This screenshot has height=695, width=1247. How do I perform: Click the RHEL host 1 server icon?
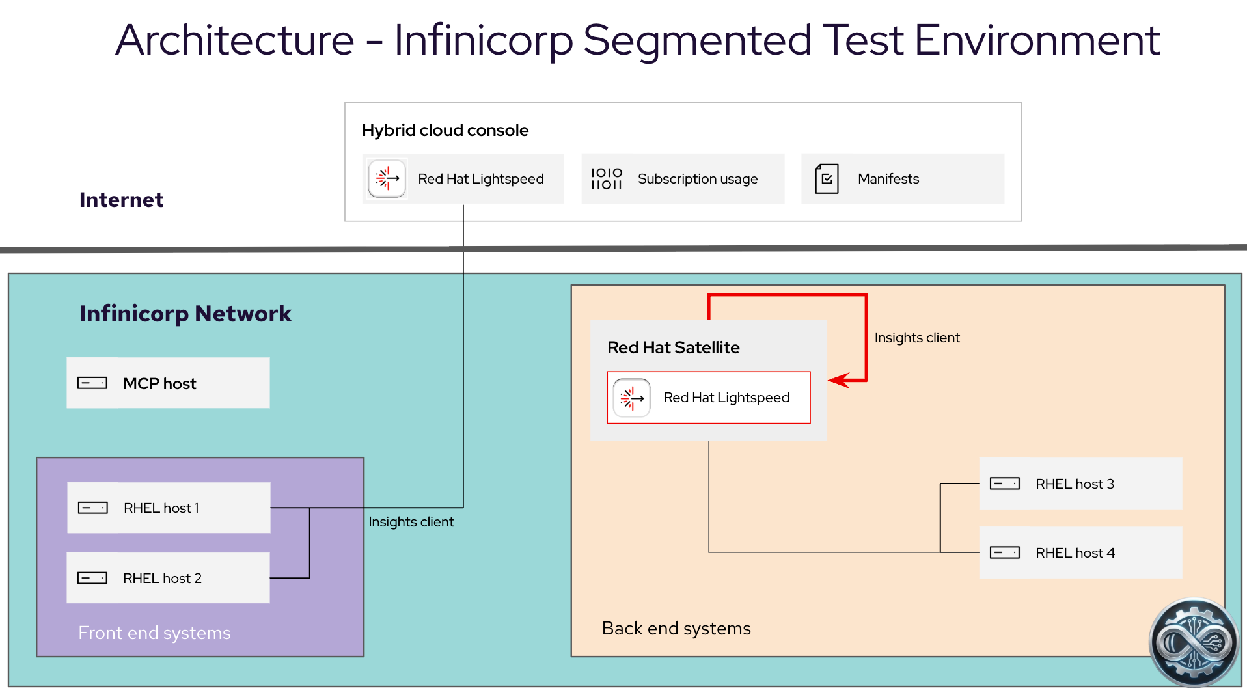pos(93,508)
